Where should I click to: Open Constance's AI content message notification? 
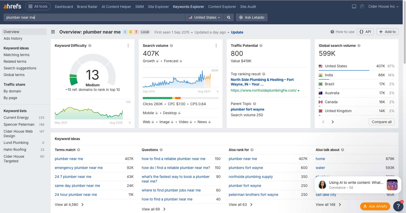click(x=358, y=185)
